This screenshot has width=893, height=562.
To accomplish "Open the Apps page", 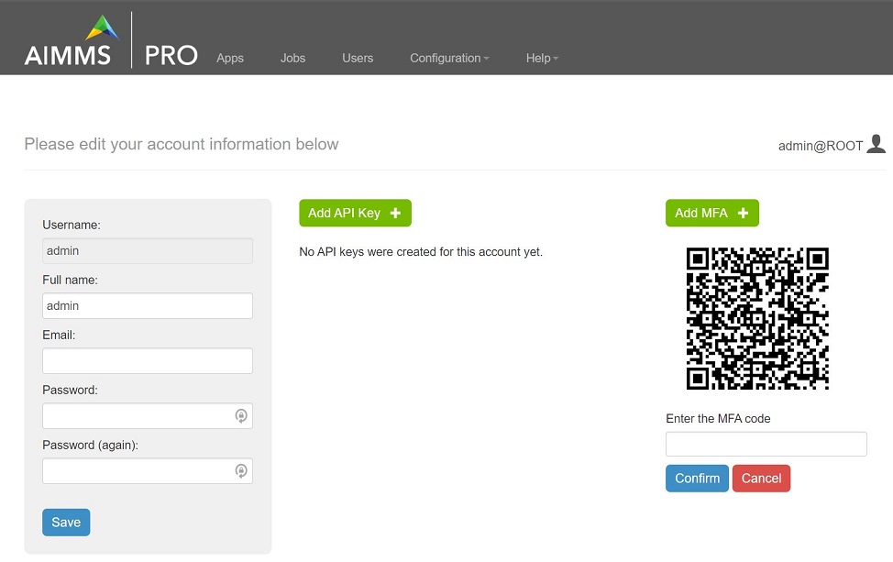I will pos(230,58).
